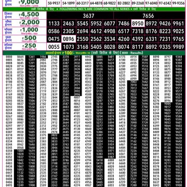Image resolution: width=187 pixels, height=187 pixels.
Task: Select ticket 64-4878 in the 9,000 row
Action: point(96,3)
